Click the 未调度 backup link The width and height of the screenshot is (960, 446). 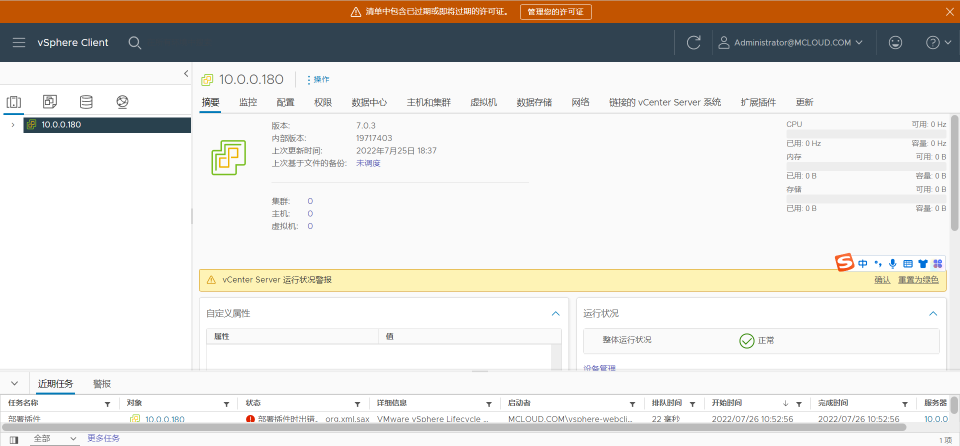pyautogui.click(x=368, y=163)
